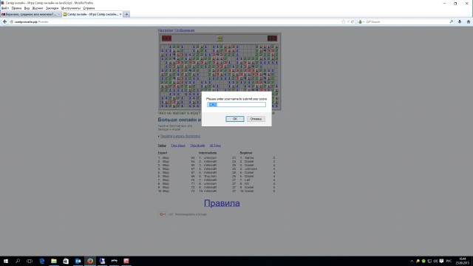473x266 pixels.
Task: Launch Microsoft Edge from taskbar
Action: (42, 261)
